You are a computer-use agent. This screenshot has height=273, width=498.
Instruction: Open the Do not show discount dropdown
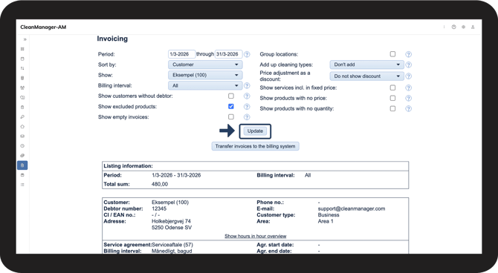367,76
